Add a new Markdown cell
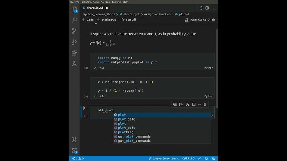Viewport: 287px width, 161px height. click(x=107, y=20)
